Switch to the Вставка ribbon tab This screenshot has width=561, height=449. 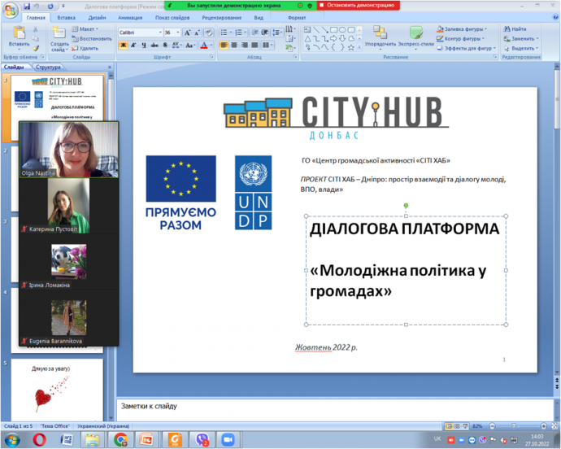(x=67, y=16)
